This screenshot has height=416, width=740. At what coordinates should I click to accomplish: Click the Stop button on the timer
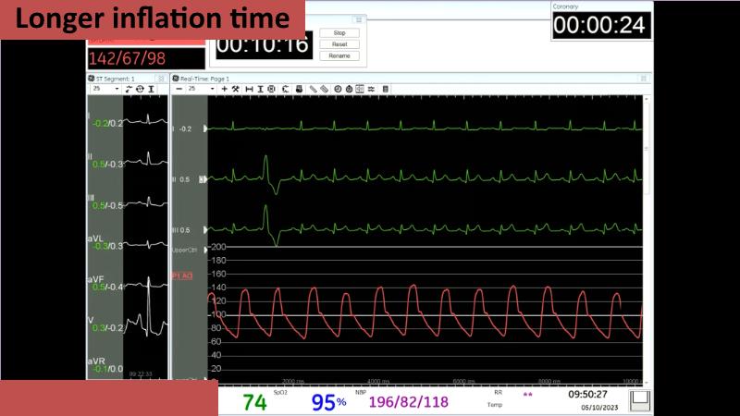(x=339, y=32)
